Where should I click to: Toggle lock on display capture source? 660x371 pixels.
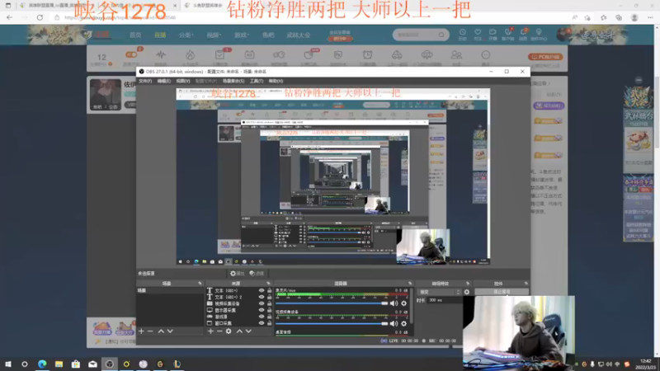click(x=270, y=310)
